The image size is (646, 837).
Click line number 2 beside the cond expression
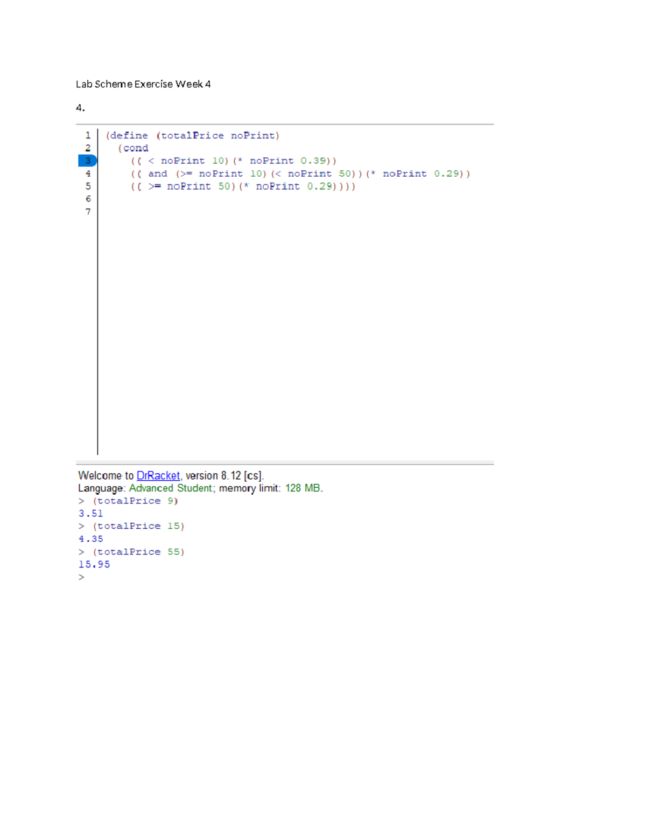click(x=88, y=148)
